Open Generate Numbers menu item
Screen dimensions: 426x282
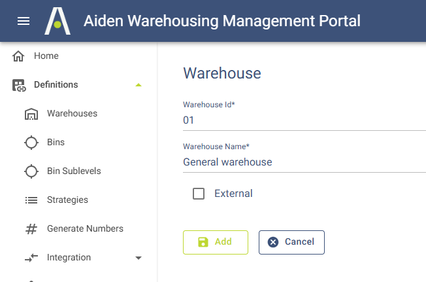pyautogui.click(x=85, y=228)
